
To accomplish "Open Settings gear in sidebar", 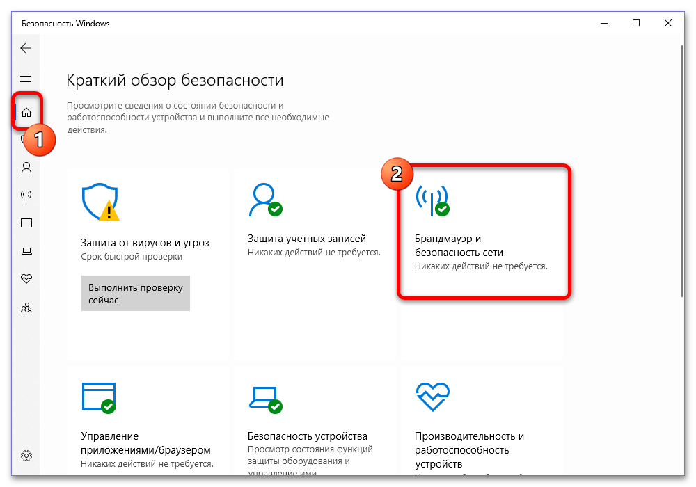I will pyautogui.click(x=26, y=456).
